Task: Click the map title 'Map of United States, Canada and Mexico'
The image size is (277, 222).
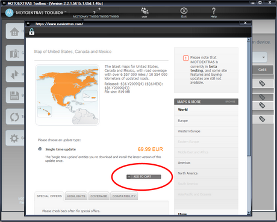Action: pyautogui.click(x=73, y=52)
